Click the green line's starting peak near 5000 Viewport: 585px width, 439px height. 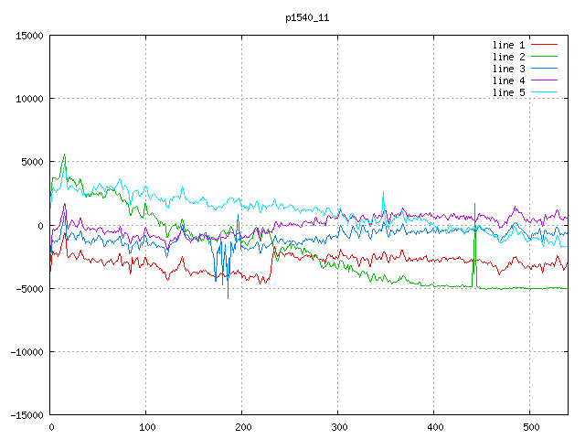point(64,155)
